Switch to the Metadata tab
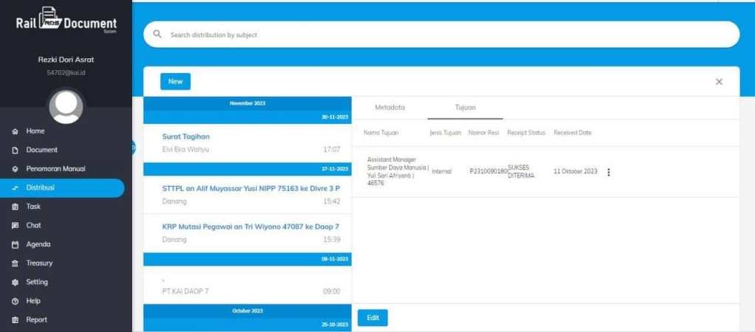 click(390, 108)
